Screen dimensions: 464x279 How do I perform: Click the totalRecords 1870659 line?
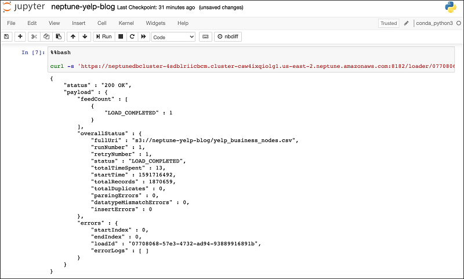pyautogui.click(x=133, y=182)
